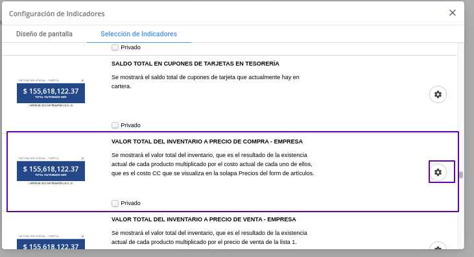Click the indicator list vertical scrollbar handle
The height and width of the screenshot is (257, 474).
460,175
